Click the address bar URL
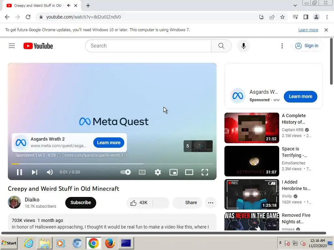334x250 pixels. tap(83, 17)
